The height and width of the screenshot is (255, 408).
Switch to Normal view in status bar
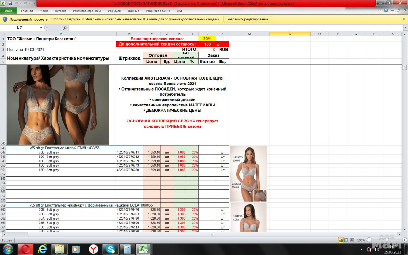341,240
